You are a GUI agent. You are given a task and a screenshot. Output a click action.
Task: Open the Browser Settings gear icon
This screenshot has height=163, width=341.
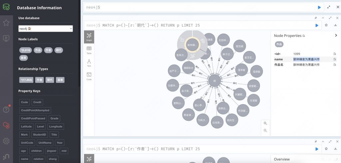[6, 141]
